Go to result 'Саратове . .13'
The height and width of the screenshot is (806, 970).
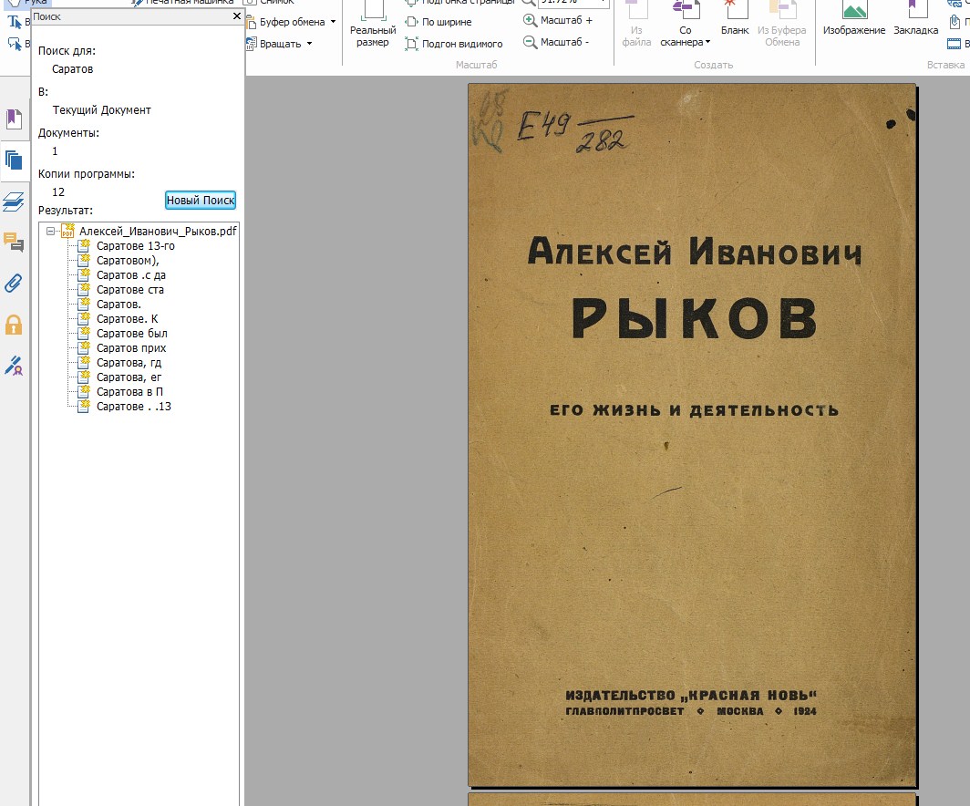pyautogui.click(x=134, y=407)
